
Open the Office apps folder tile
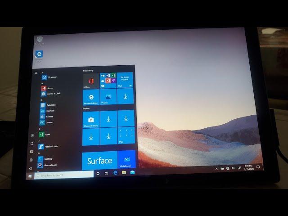(x=108, y=80)
